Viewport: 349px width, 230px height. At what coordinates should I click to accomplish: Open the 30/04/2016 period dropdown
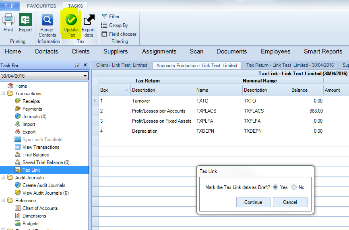(x=85, y=76)
